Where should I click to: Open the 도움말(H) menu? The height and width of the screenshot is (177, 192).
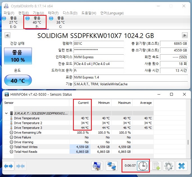click(89, 13)
